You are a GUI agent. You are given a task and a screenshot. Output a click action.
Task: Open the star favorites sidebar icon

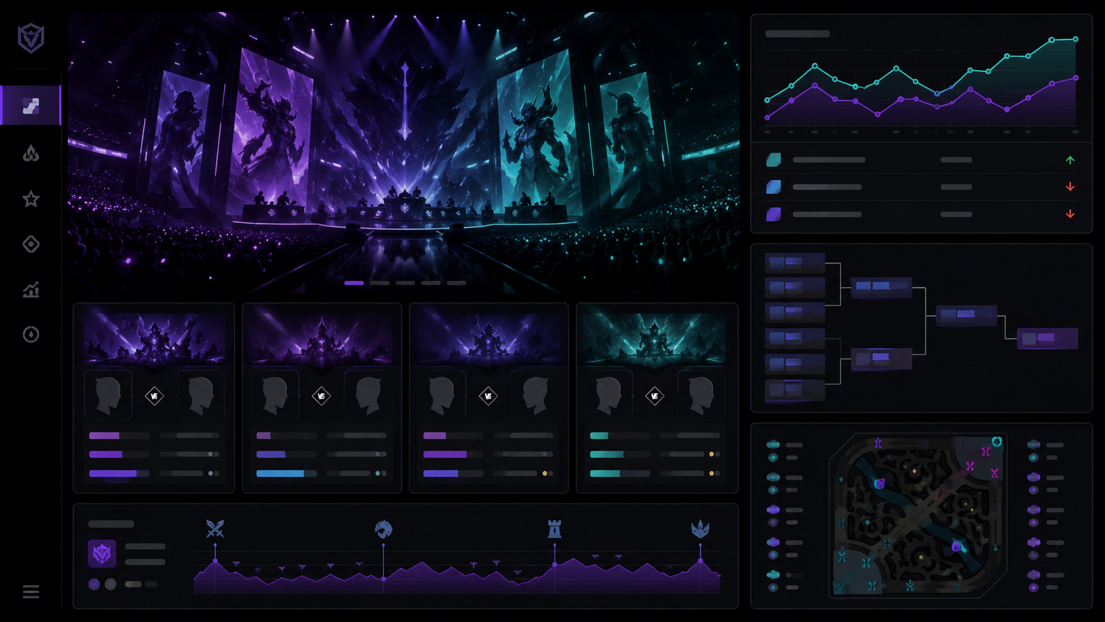[30, 199]
